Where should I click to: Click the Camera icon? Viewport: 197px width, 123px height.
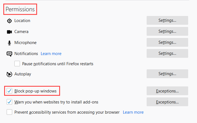click(9, 32)
